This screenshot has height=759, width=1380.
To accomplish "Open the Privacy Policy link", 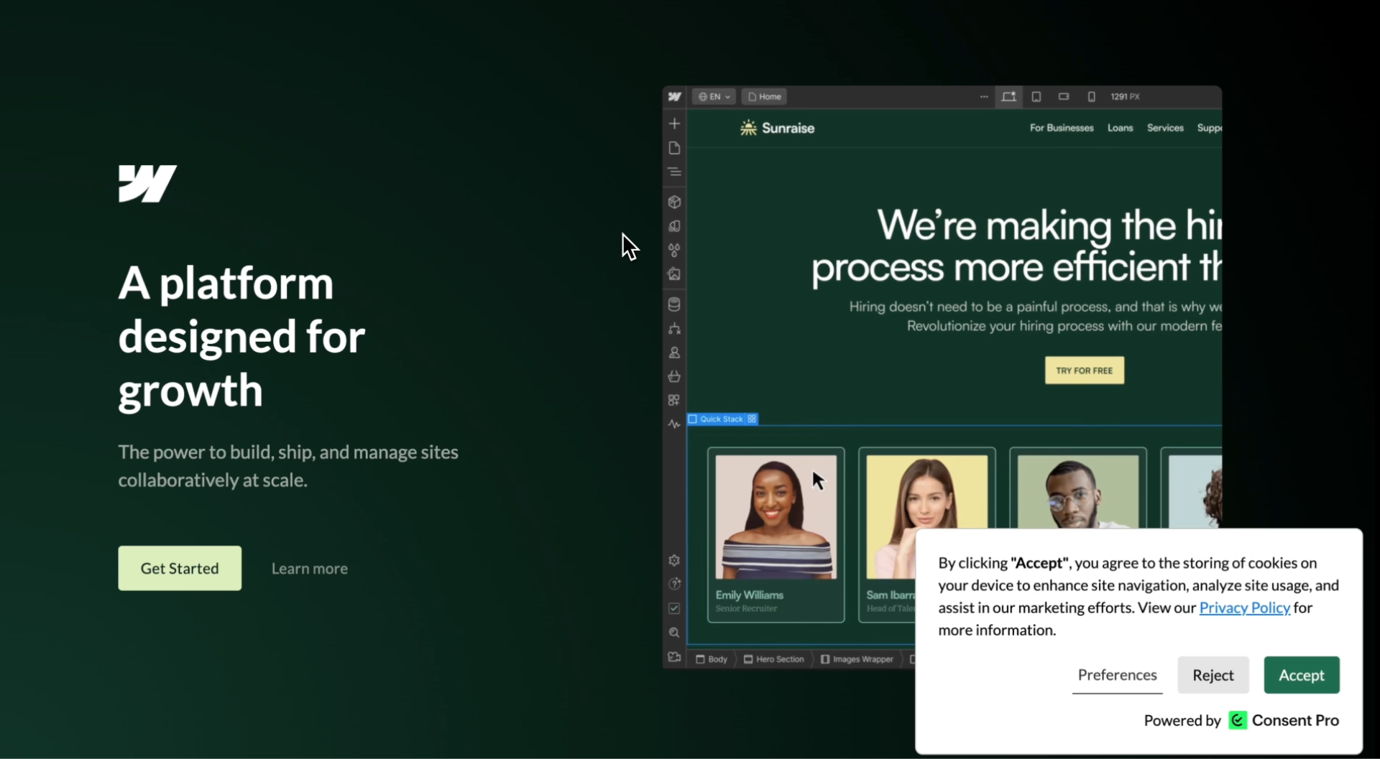I will pos(1244,607).
